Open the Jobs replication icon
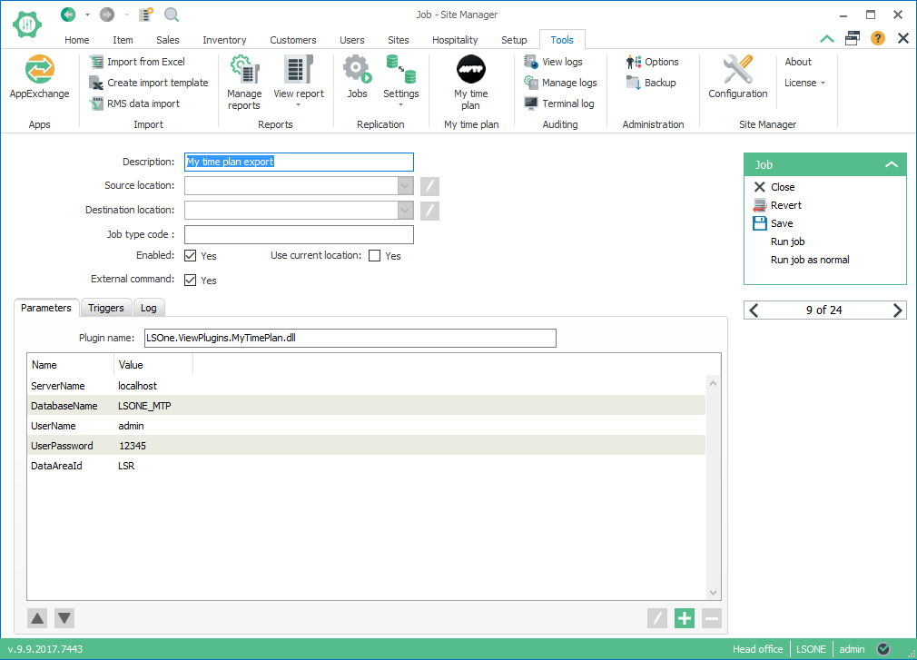917x660 pixels. coord(357,71)
